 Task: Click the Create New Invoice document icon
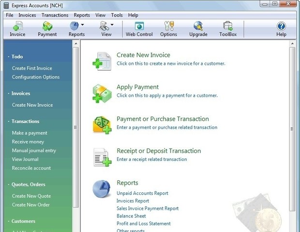[102, 61]
